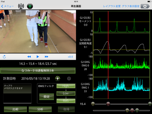Open レイアウト変更 layout settings

pos(112,6)
